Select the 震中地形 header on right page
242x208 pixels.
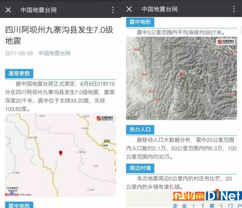tap(140, 22)
